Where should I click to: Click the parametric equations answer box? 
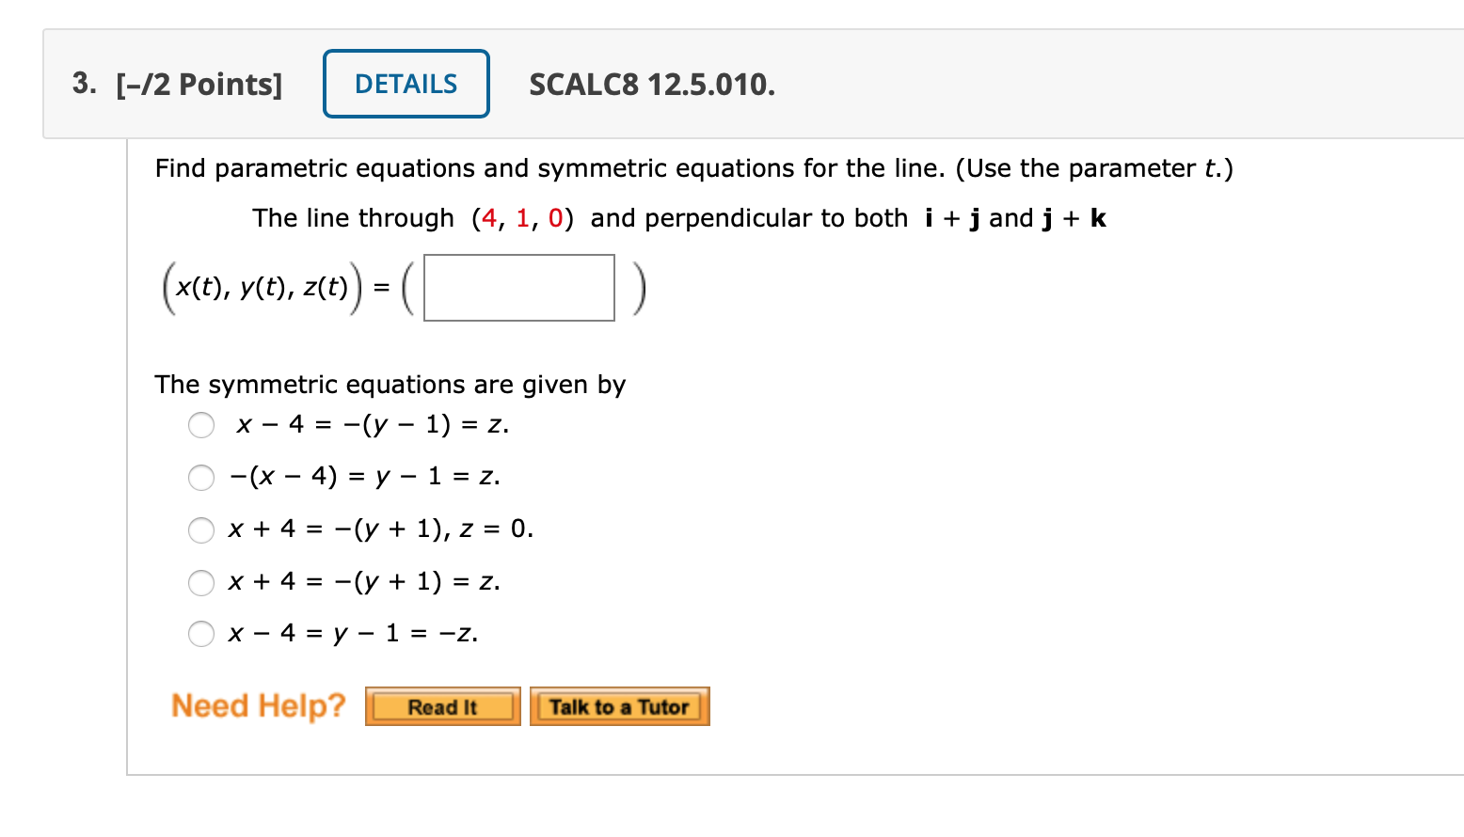click(518, 288)
